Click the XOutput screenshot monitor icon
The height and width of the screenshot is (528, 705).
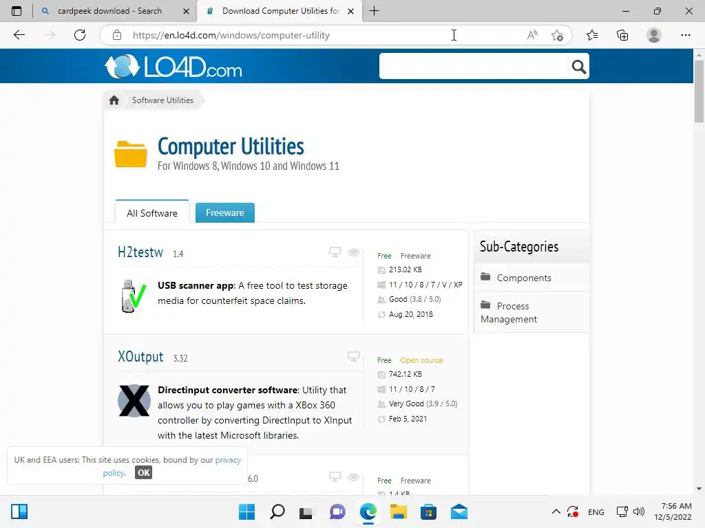click(x=353, y=357)
